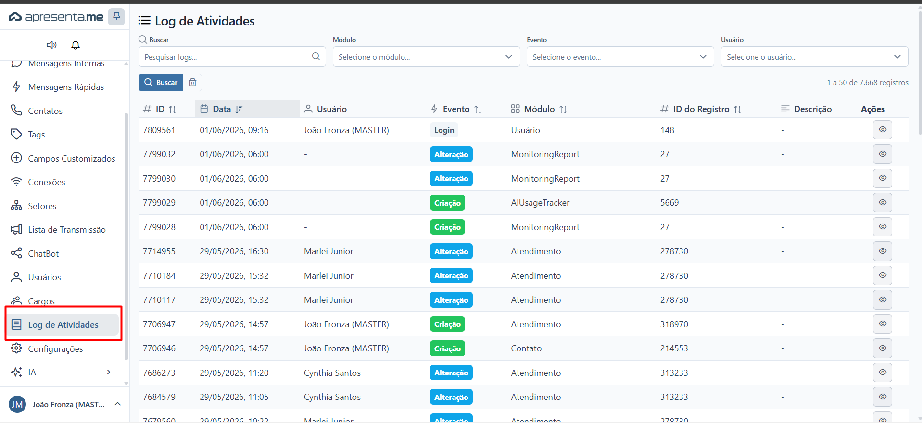922x423 pixels.
Task: Click the speaker sound icon
Action: [51, 45]
